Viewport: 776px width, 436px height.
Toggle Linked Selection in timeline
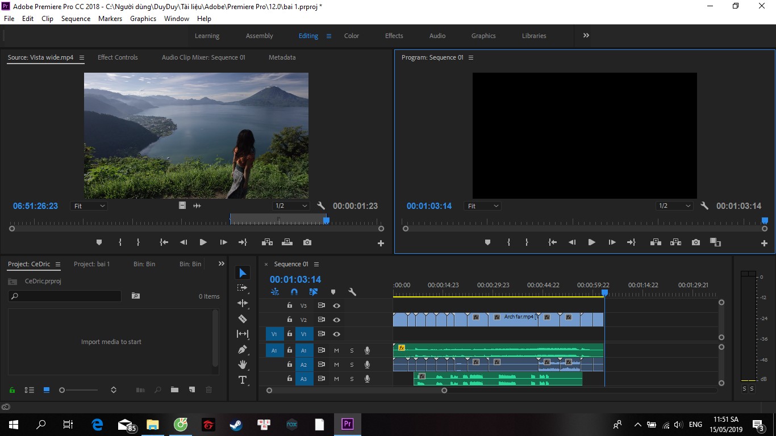click(x=313, y=292)
